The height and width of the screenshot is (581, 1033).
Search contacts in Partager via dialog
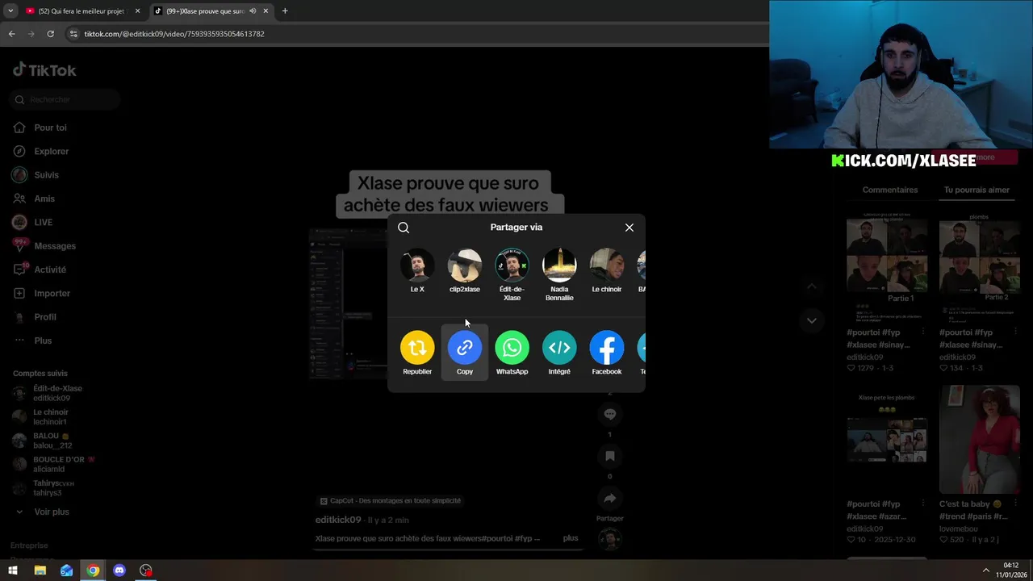click(404, 228)
